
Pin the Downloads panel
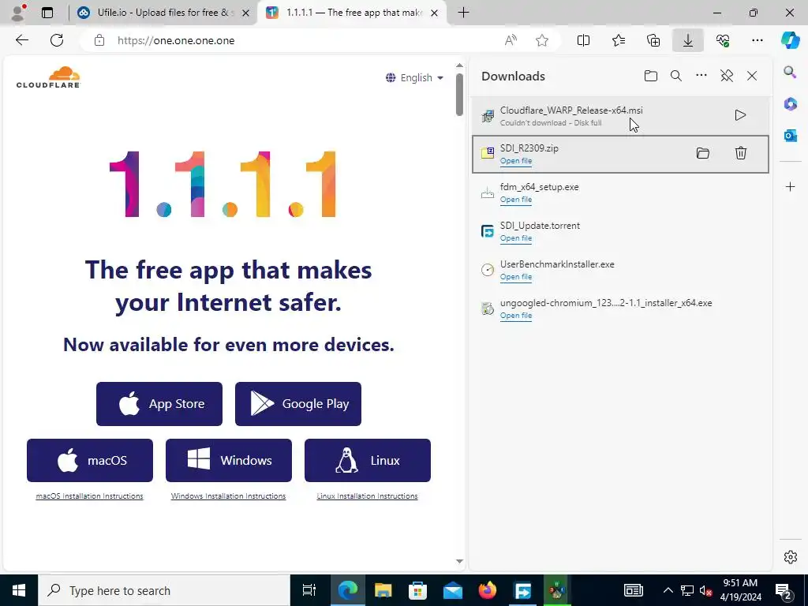[727, 77]
